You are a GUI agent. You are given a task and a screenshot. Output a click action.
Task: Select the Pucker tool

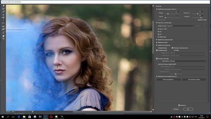(3, 18)
